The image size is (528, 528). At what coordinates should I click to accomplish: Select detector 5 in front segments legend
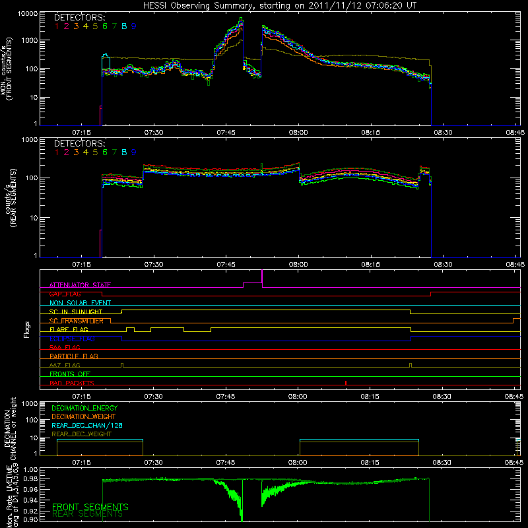pyautogui.click(x=95, y=26)
